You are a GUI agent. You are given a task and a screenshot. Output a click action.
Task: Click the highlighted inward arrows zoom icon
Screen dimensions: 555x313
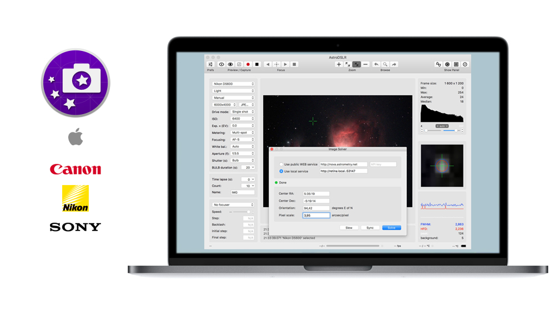(x=356, y=64)
